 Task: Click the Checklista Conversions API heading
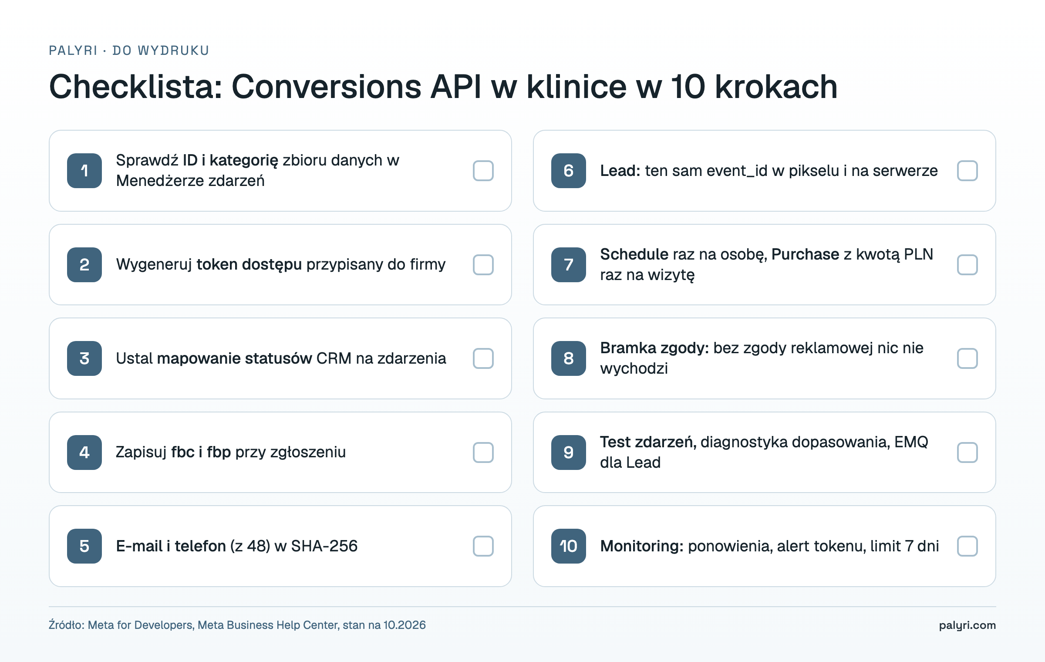(x=443, y=87)
